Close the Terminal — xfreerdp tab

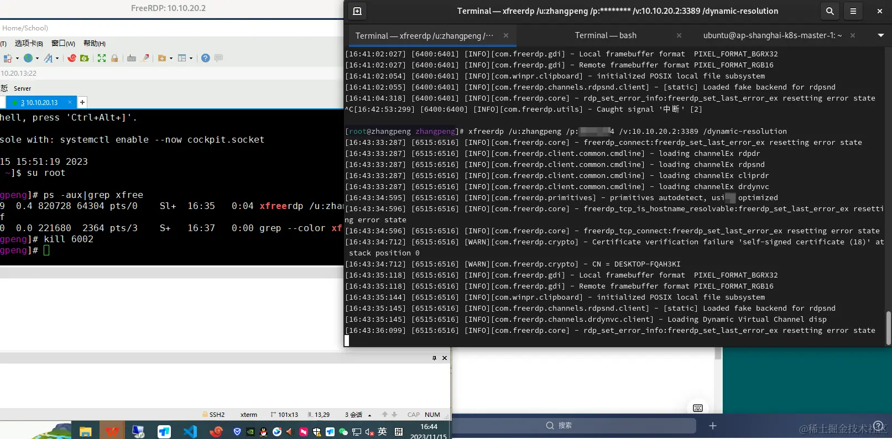505,35
